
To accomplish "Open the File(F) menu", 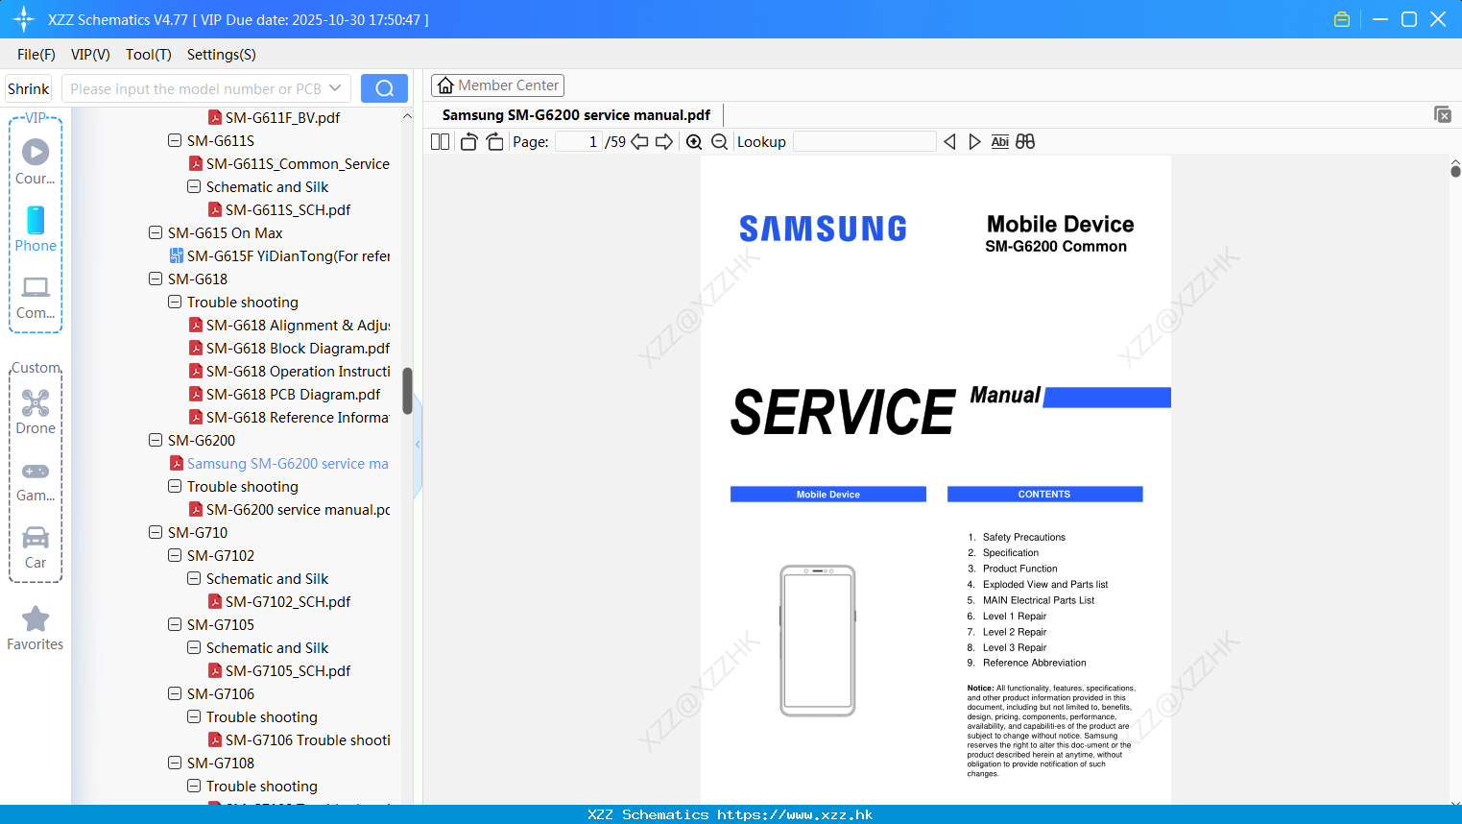I will [x=36, y=55].
